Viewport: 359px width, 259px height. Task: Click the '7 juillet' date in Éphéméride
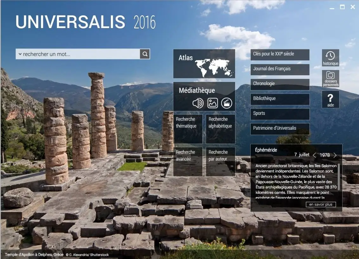302,155
